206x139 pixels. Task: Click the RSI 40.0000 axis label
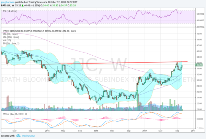(200, 20)
